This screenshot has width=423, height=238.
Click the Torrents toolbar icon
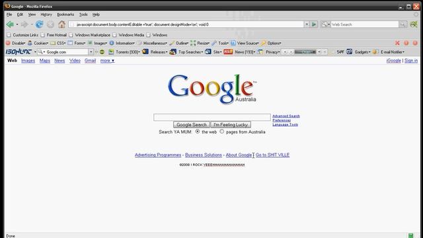pyautogui.click(x=111, y=52)
